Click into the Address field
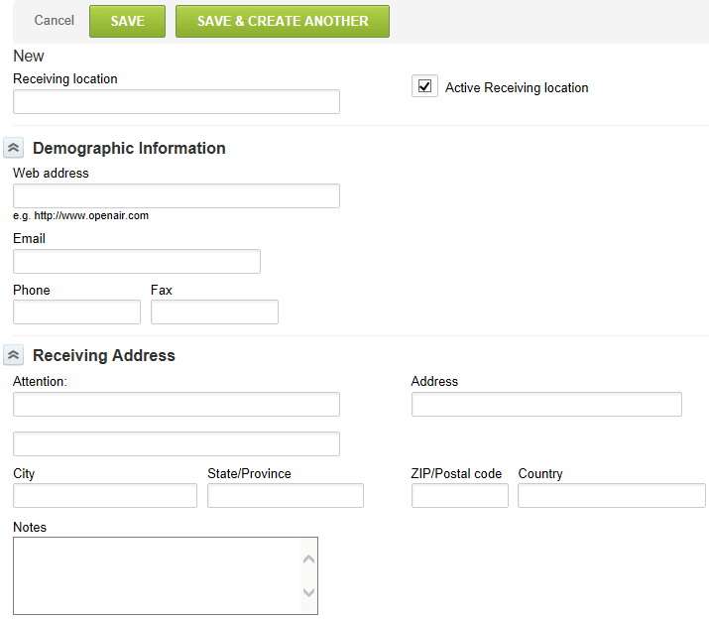Image resolution: width=709 pixels, height=619 pixels. (x=546, y=404)
